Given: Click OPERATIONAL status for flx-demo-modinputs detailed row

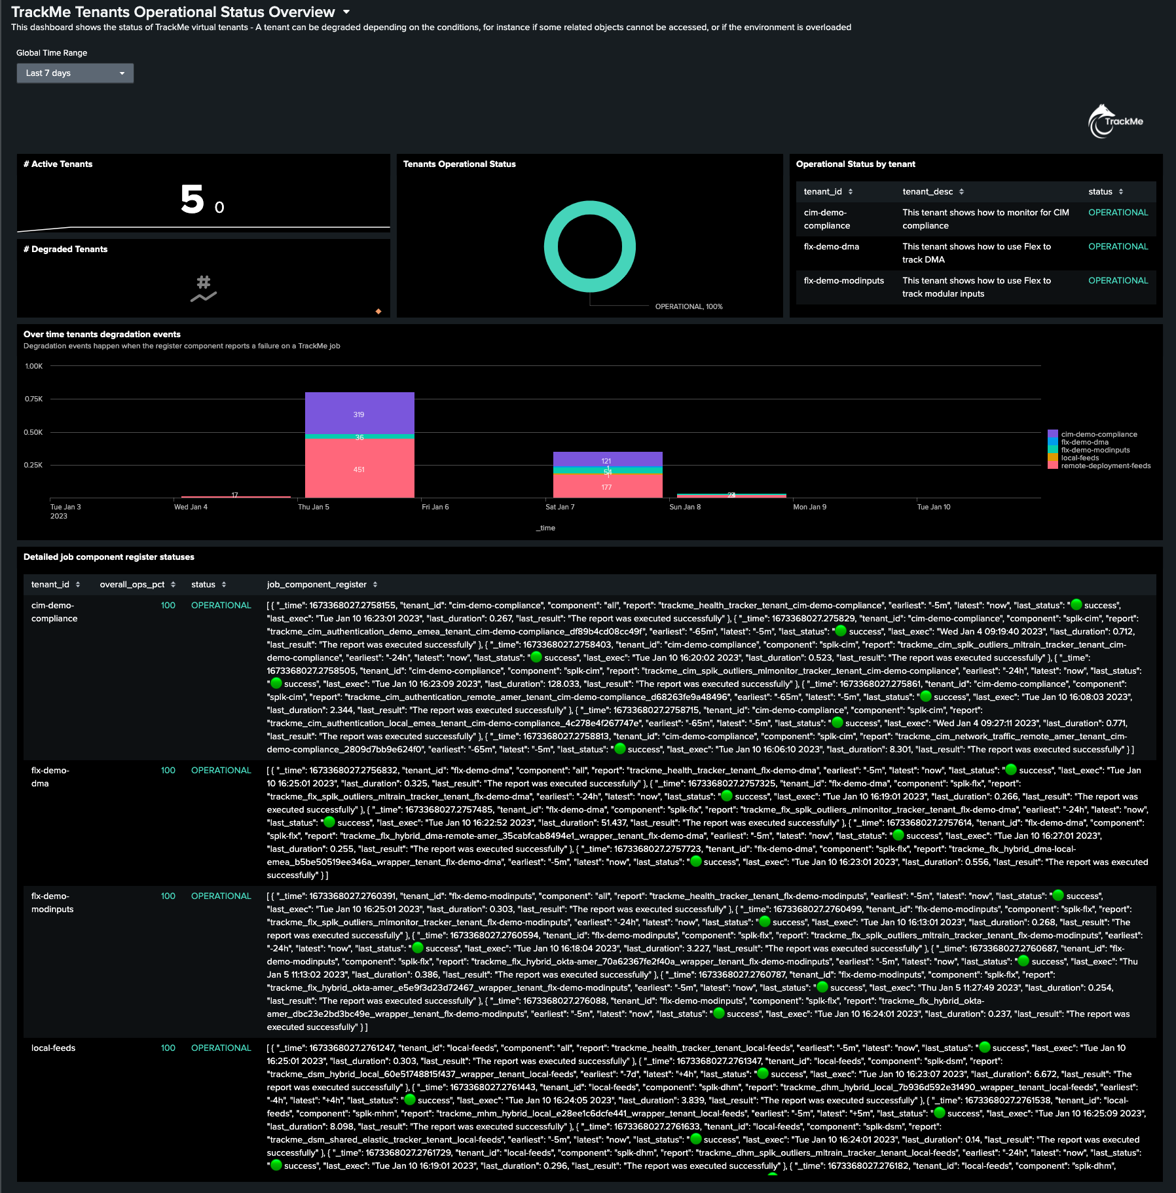Looking at the screenshot, I should [221, 896].
